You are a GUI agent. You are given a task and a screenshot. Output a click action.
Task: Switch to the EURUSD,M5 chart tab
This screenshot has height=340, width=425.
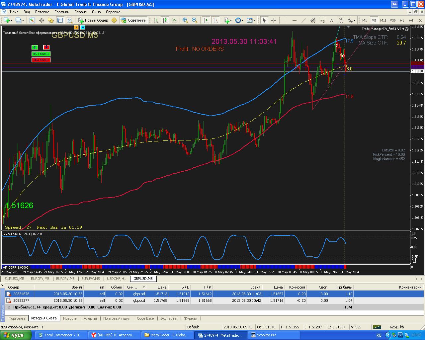[x=14, y=279]
